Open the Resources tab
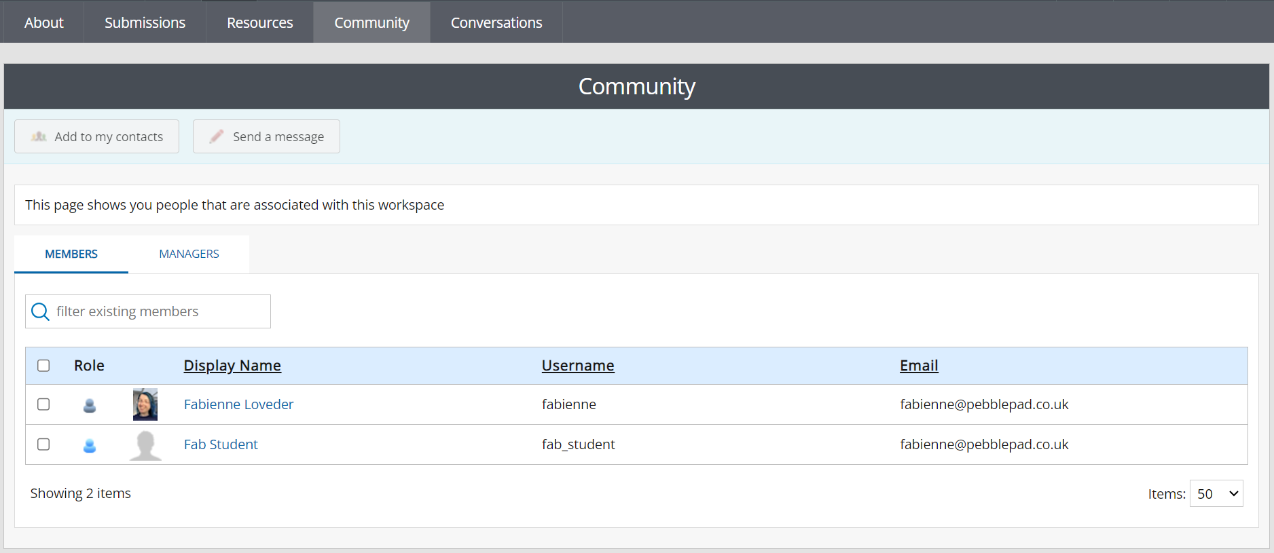The width and height of the screenshot is (1274, 553). pos(260,22)
